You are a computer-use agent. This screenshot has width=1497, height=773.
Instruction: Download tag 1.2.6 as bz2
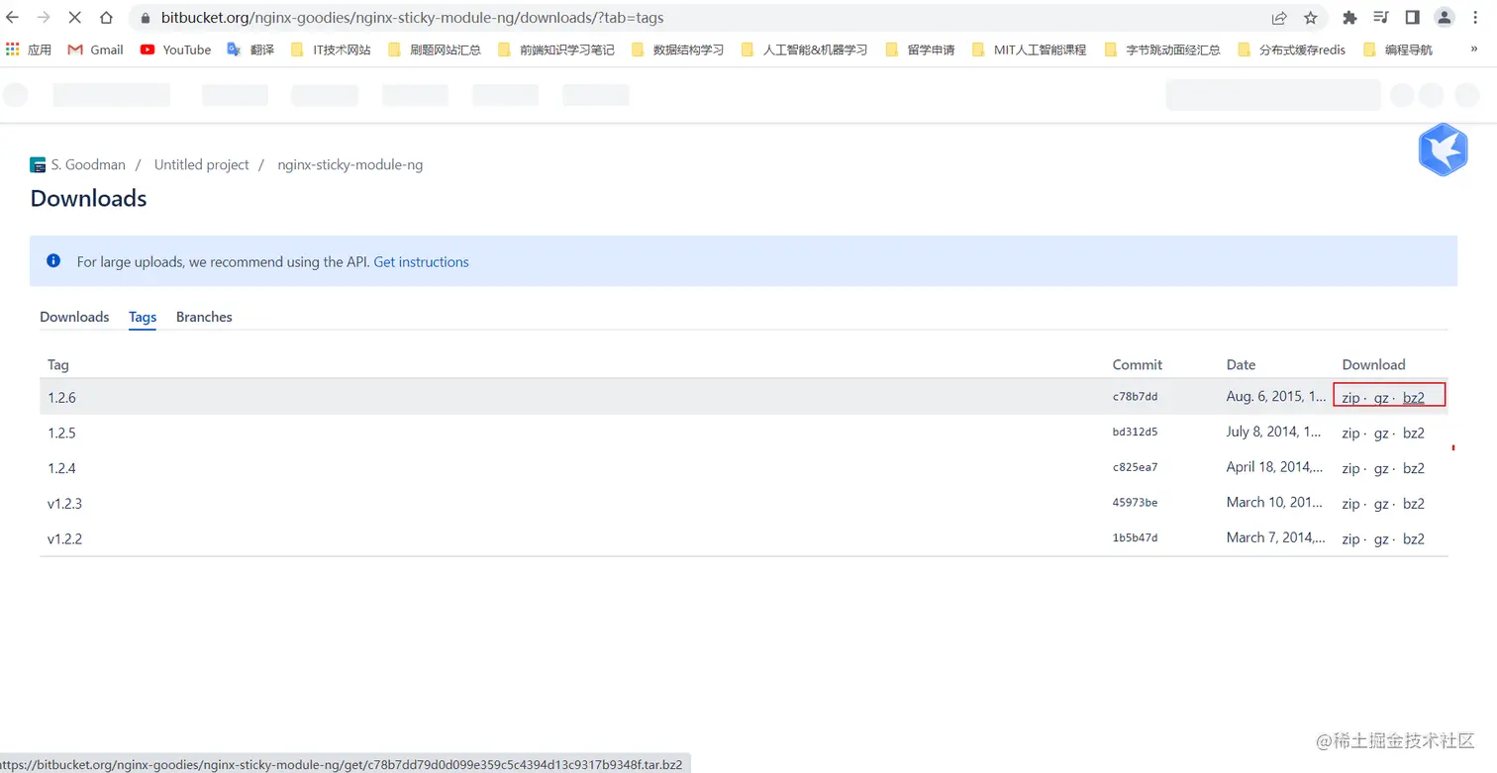point(1414,398)
